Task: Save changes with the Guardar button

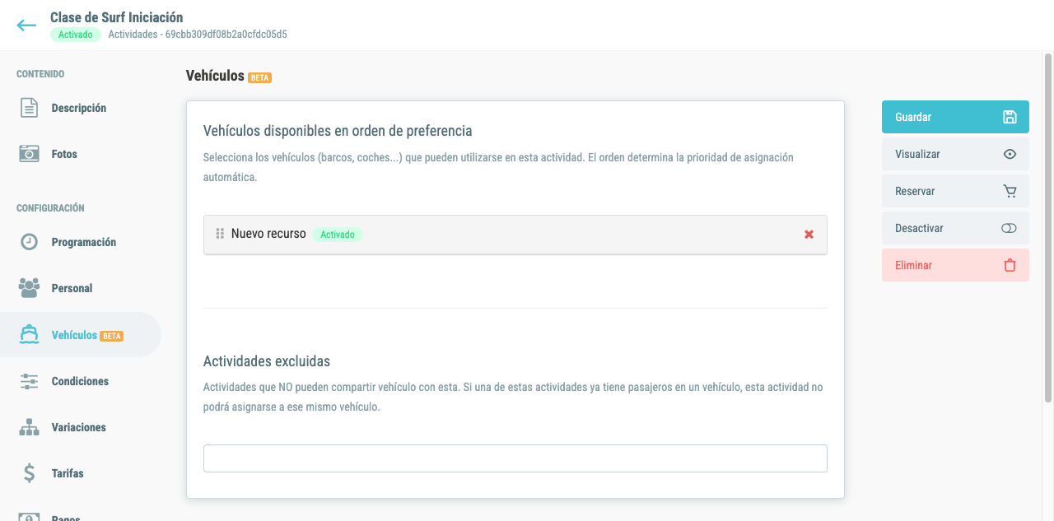Action: (955, 117)
